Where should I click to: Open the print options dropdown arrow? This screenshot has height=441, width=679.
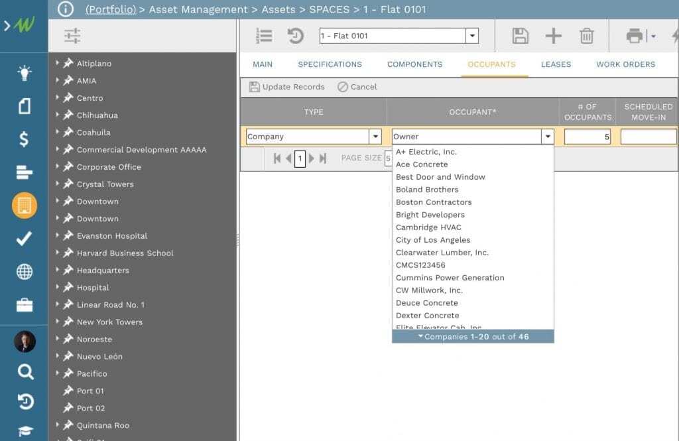tap(653, 36)
